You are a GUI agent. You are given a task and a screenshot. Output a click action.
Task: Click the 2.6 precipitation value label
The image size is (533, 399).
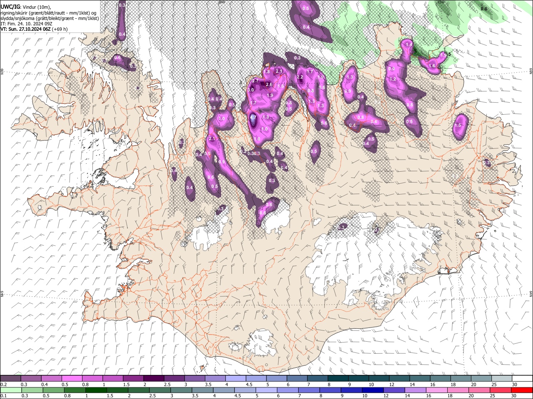(x=269, y=85)
